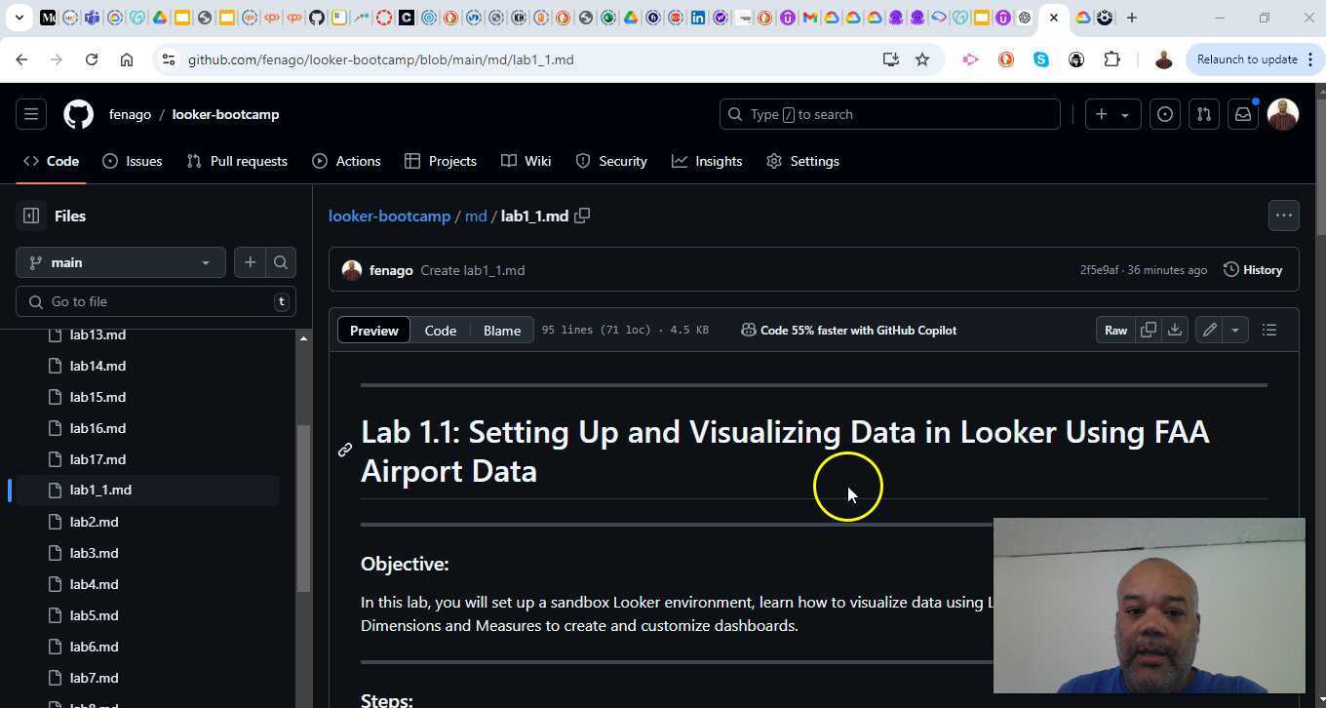Open the GitHub notifications inbox
This screenshot has height=708, width=1326.
coord(1243,114)
